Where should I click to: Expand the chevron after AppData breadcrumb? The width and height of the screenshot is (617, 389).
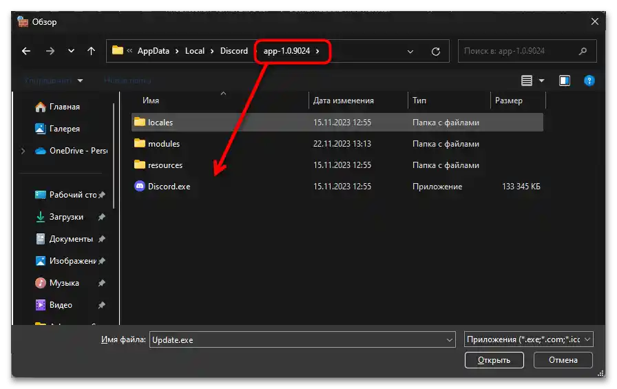177,52
